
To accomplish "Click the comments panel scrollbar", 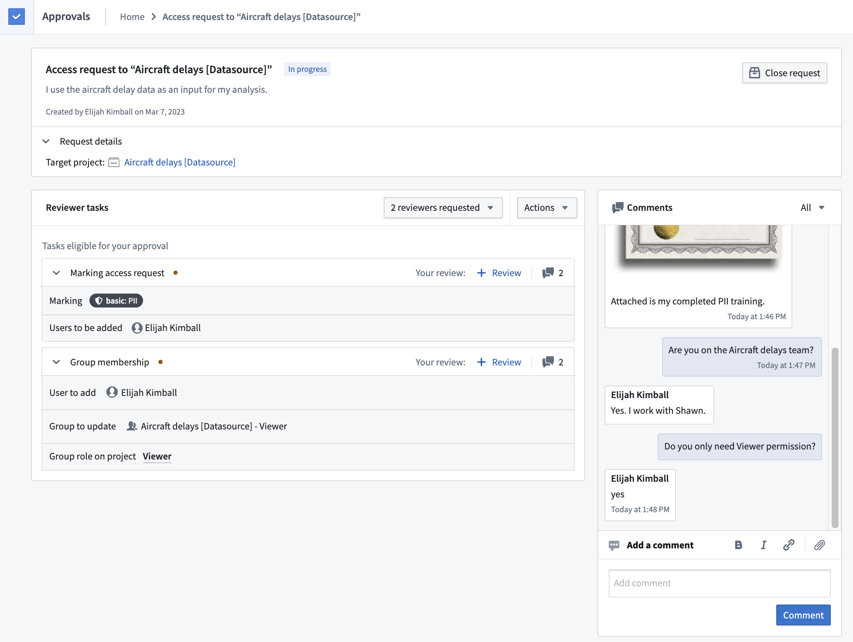I will pyautogui.click(x=835, y=438).
